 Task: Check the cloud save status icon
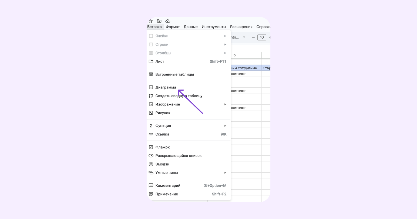click(x=168, y=21)
